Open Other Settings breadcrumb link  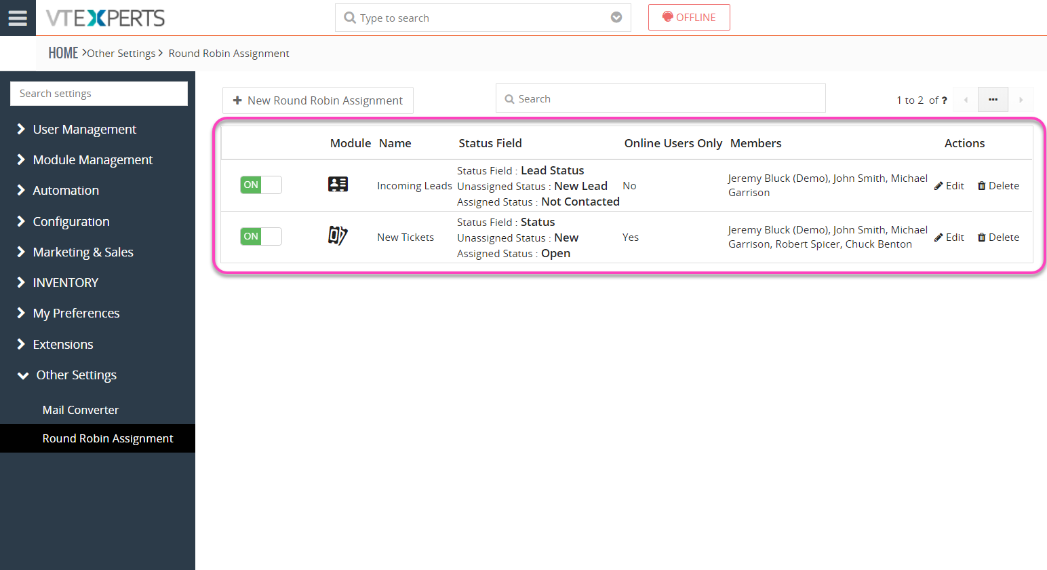point(121,54)
